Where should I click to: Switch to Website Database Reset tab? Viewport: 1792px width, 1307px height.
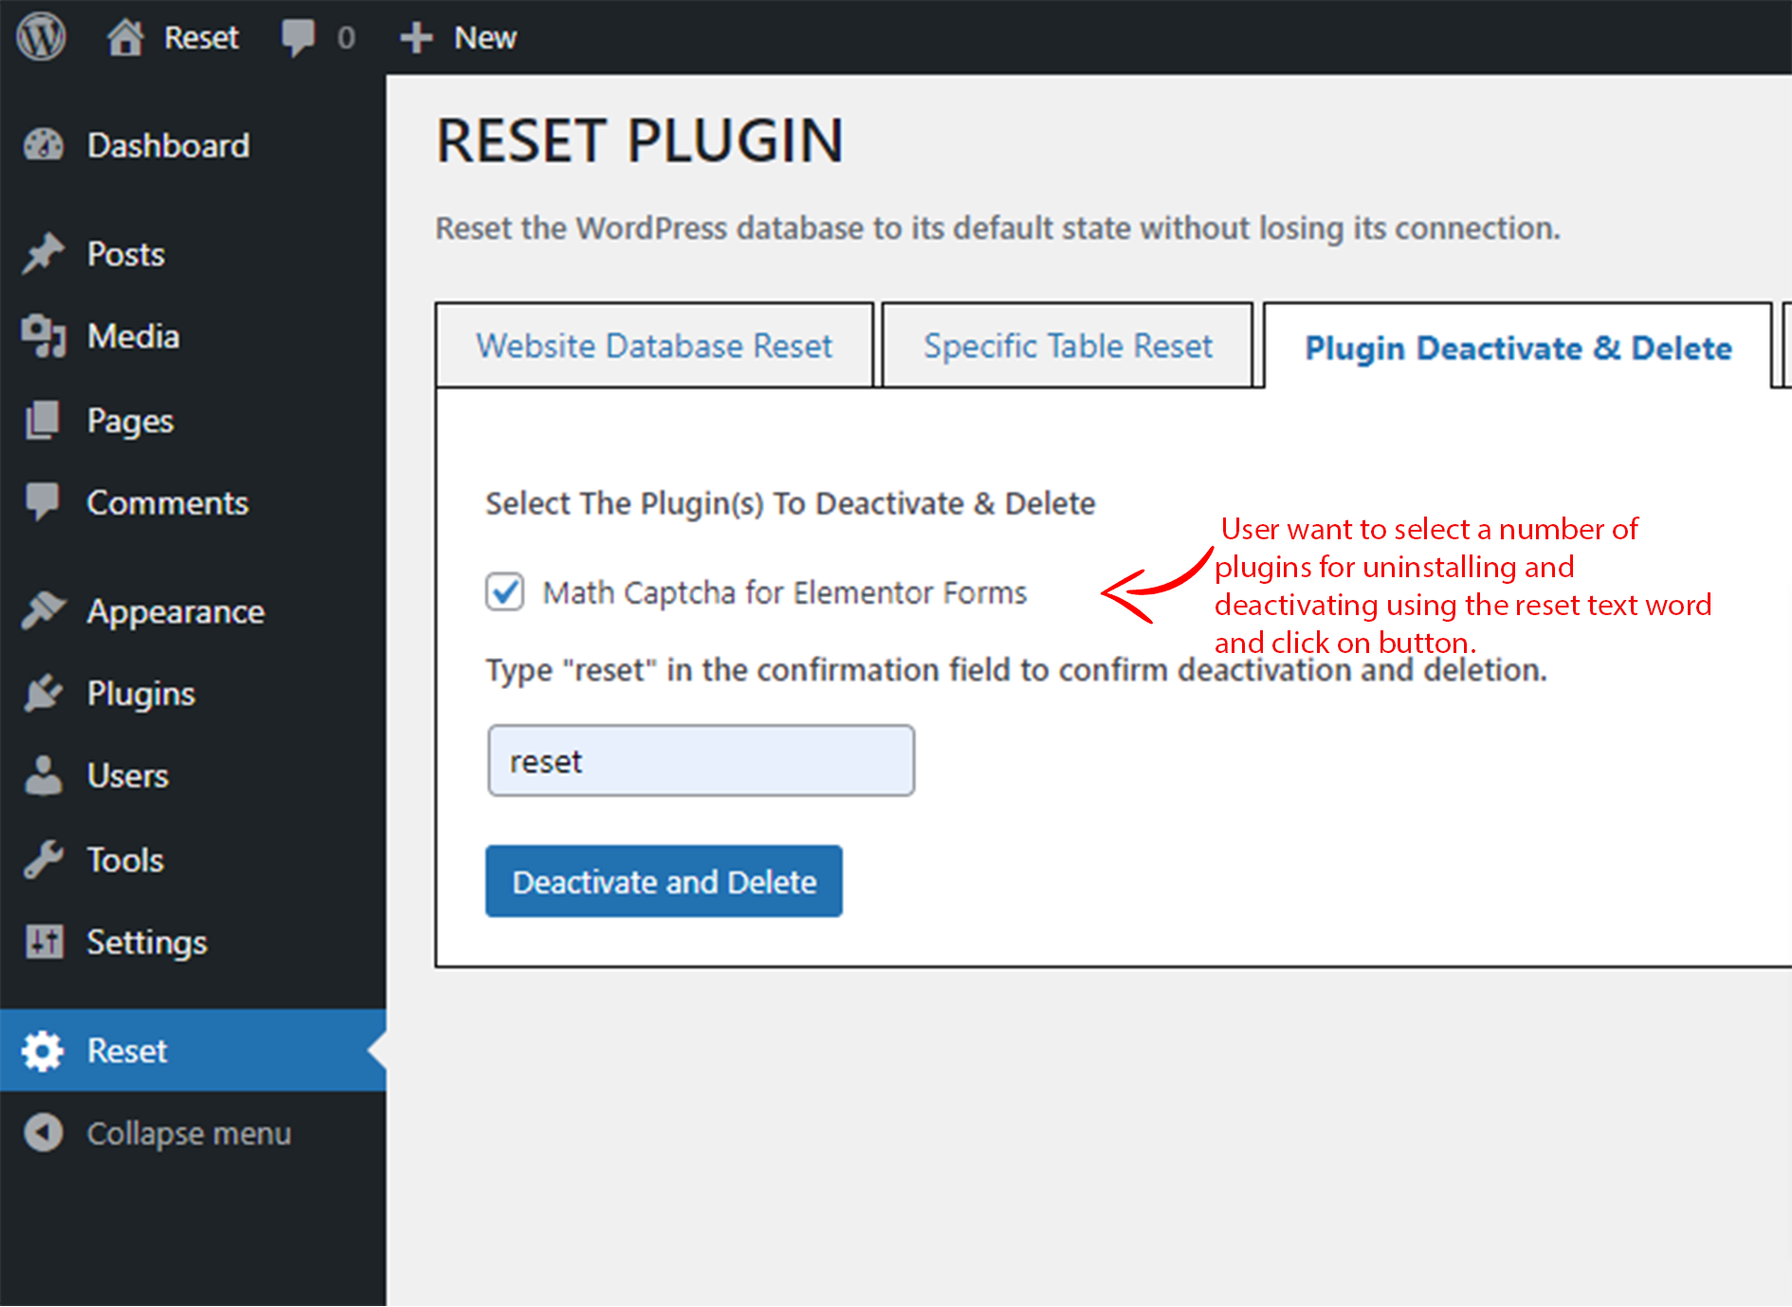[x=654, y=345]
